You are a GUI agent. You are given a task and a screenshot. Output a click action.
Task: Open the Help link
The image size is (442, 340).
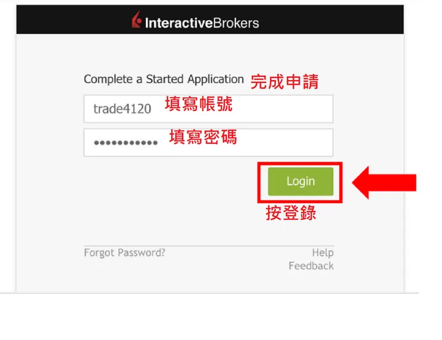[x=323, y=253]
